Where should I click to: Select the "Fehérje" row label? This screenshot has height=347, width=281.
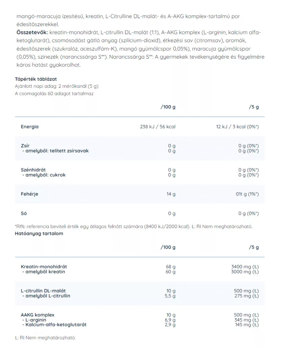pos(30,194)
